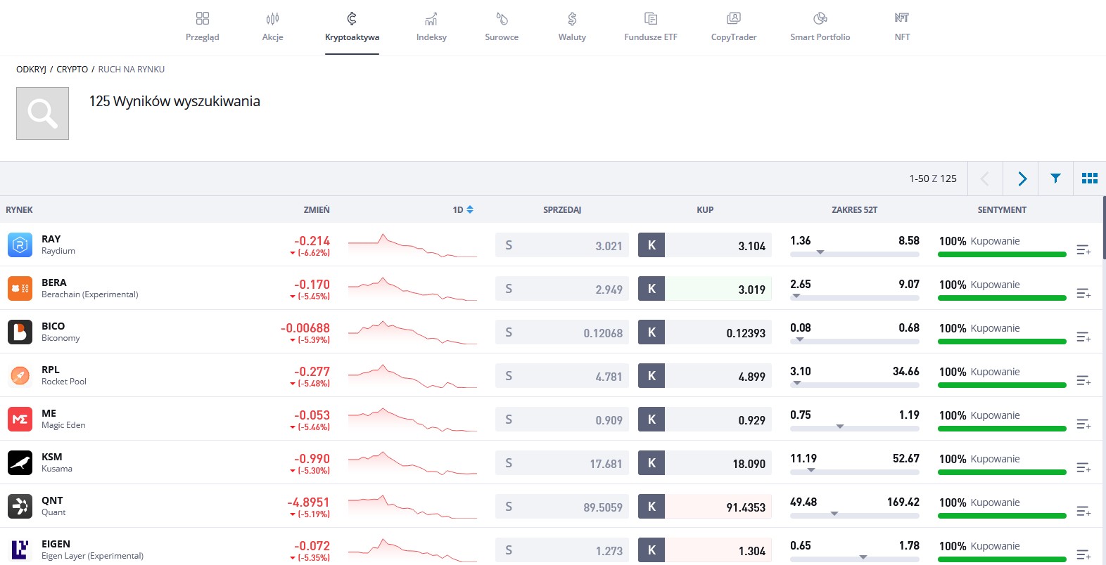1106x565 pixels.
Task: Open the EIGEN Eigen Layer icon
Action: [x=20, y=550]
